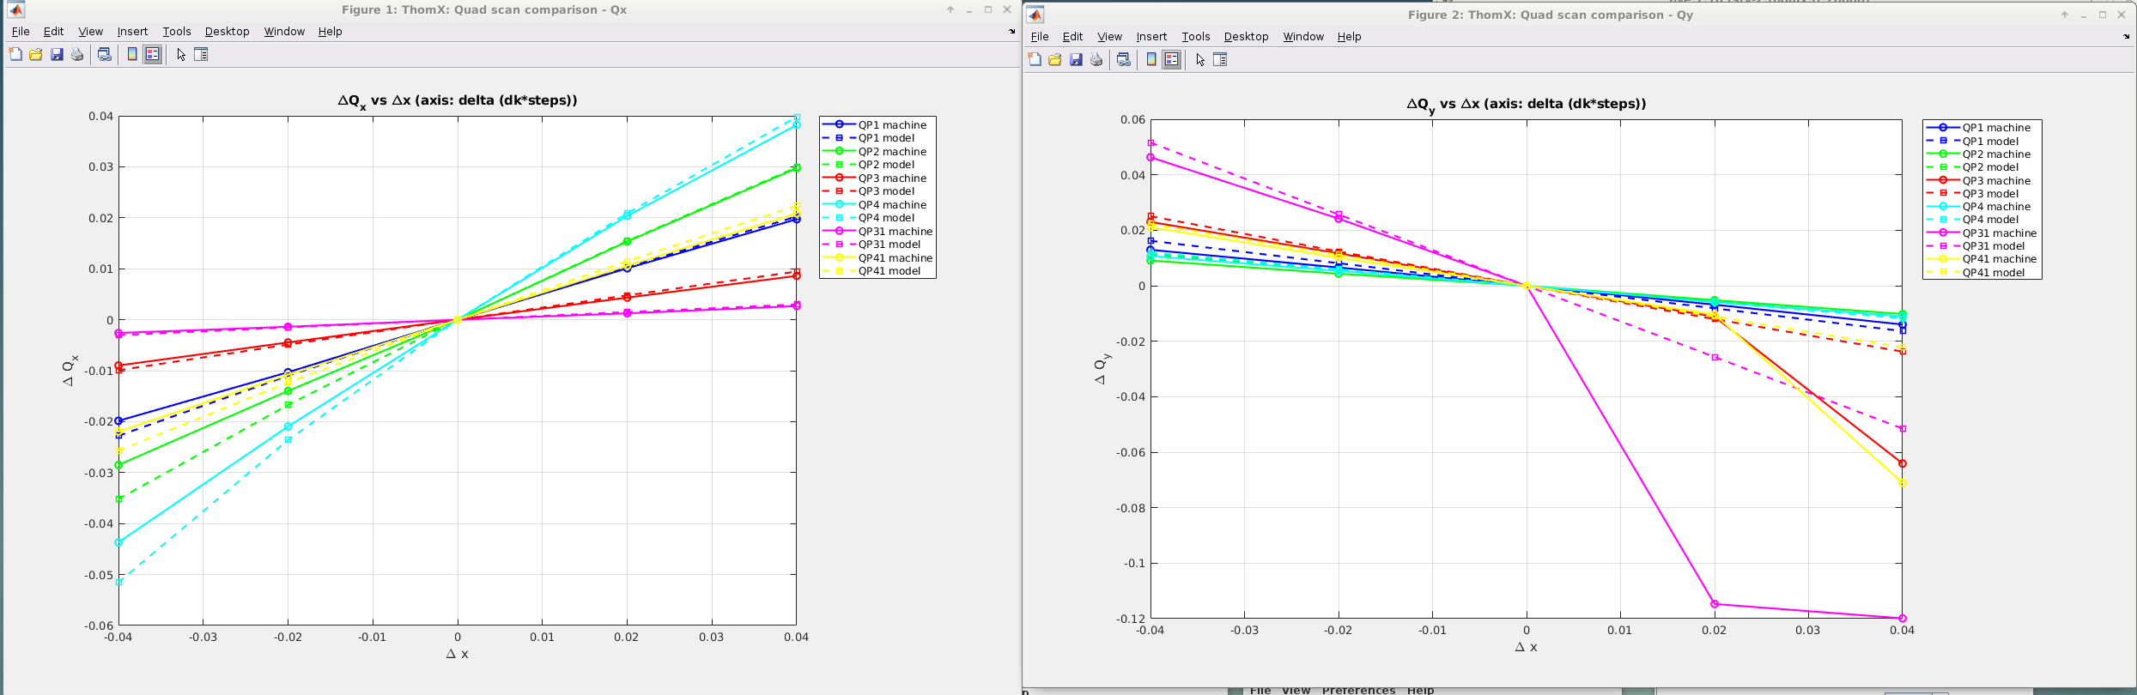Image resolution: width=2137 pixels, height=695 pixels.
Task: Click Link Plot icon in Qy toolbar
Action: 1123,60
